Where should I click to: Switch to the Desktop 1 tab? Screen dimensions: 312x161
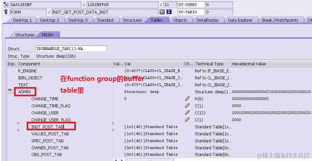(22, 20)
